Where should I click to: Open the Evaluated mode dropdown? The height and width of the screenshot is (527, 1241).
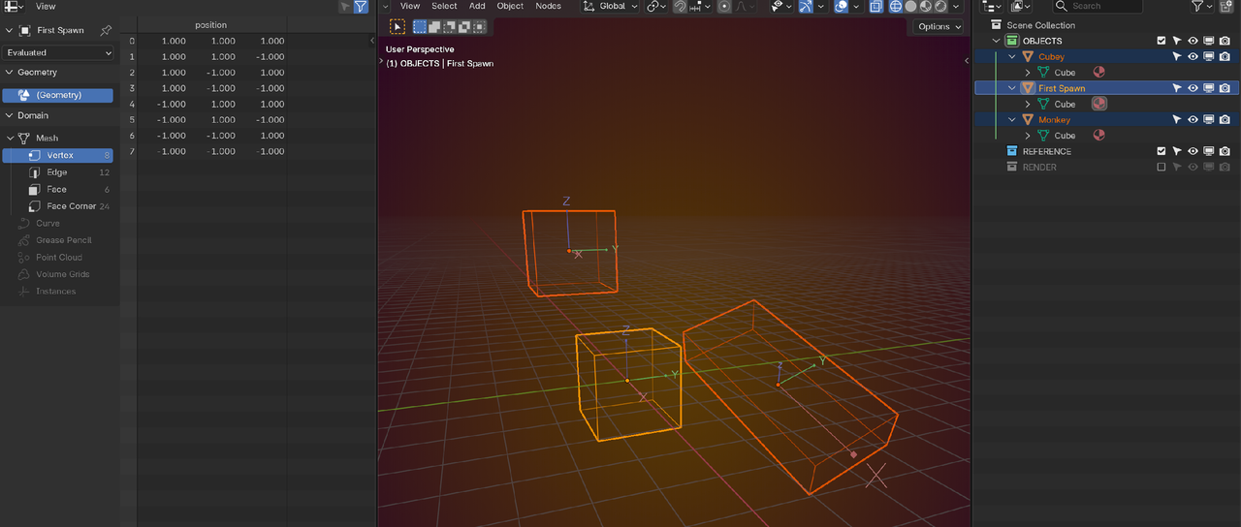click(x=58, y=52)
